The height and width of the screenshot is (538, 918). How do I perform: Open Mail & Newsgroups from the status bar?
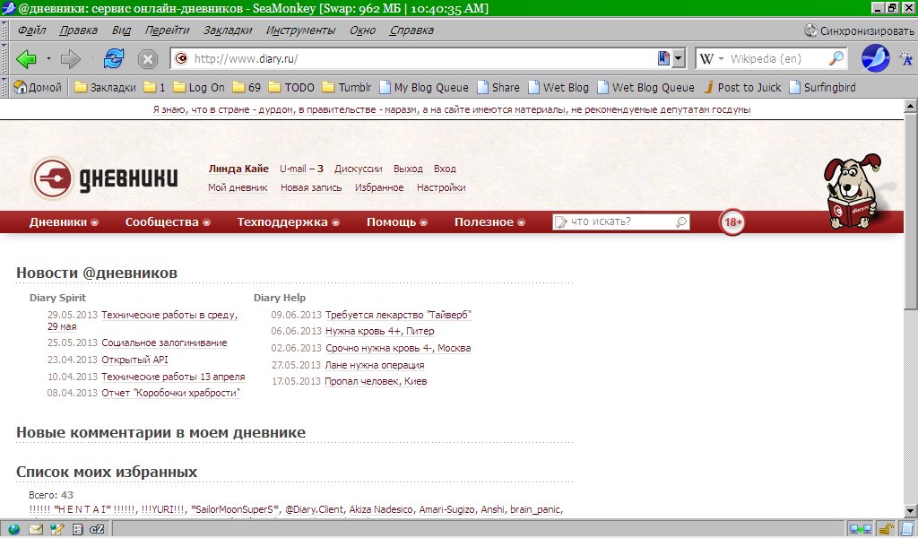pos(36,529)
